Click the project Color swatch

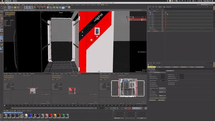click(162, 90)
